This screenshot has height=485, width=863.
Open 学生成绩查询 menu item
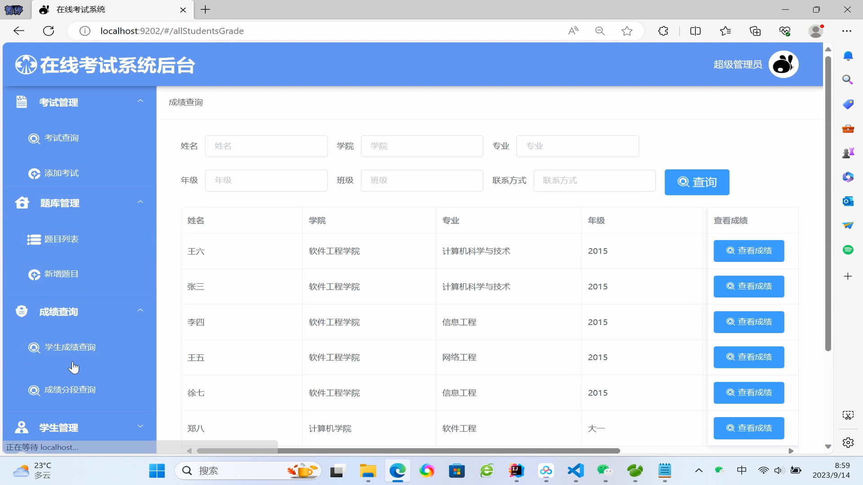70,347
